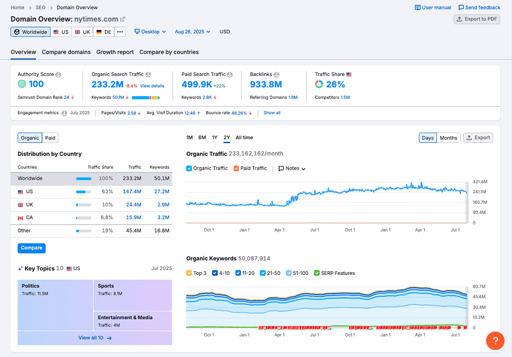Click the Notes speech bubble icon
The height and width of the screenshot is (357, 512).
pos(281,168)
